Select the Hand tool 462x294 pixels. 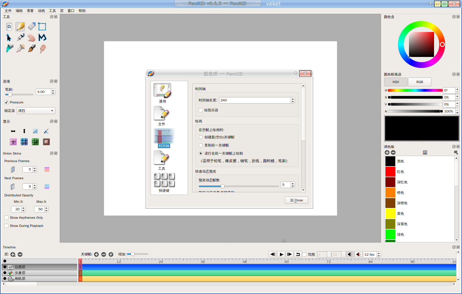click(x=31, y=37)
